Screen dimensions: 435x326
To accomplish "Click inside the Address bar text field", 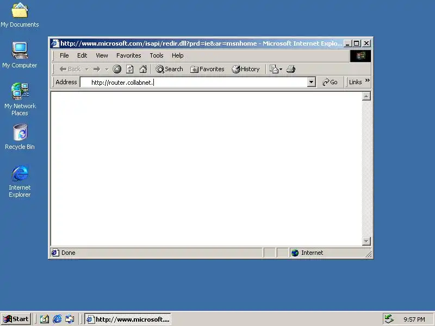I will (194, 83).
